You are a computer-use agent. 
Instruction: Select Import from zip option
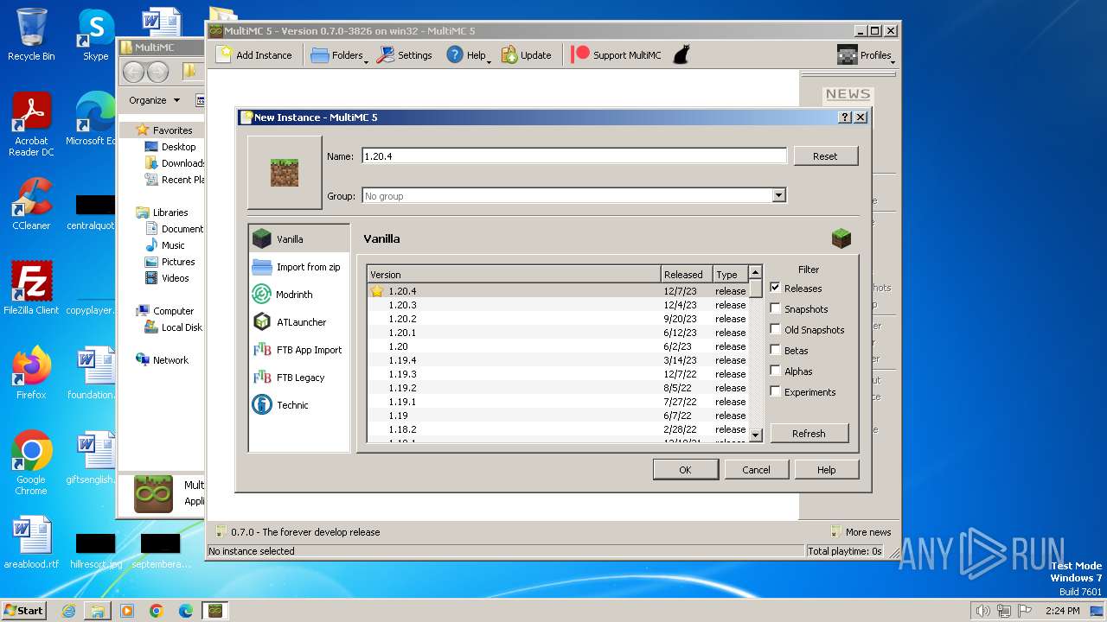[x=299, y=267]
